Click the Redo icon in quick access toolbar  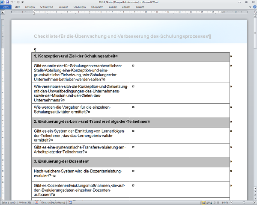click(18, 2)
